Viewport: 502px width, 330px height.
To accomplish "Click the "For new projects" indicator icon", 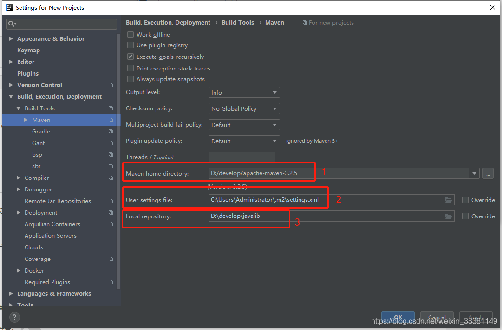I will [305, 22].
